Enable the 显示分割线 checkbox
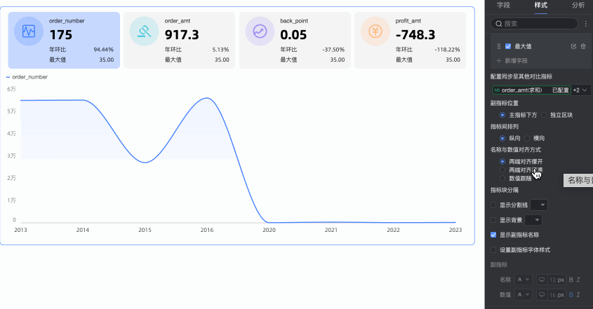Screen dimensions: 593x309 [493, 205]
